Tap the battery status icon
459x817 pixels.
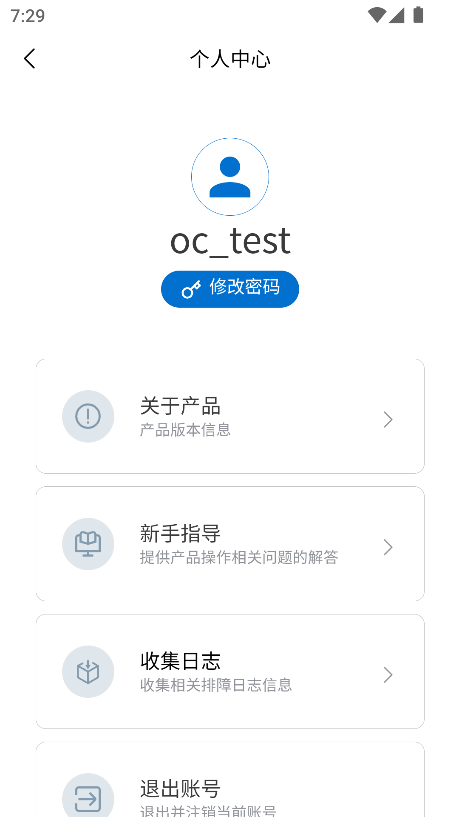pyautogui.click(x=418, y=15)
